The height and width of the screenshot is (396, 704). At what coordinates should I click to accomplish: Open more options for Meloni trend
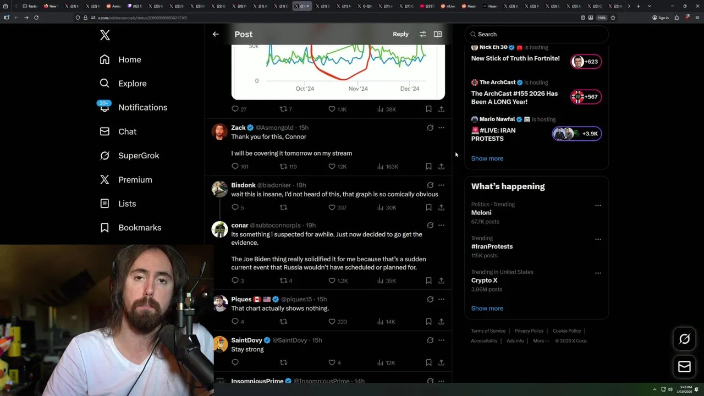click(x=598, y=205)
